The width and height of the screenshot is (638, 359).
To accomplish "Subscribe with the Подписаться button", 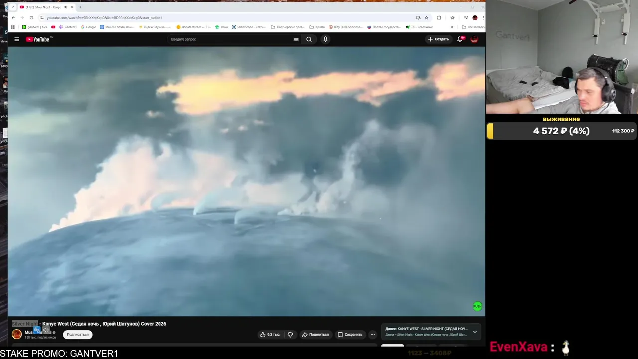I will [x=78, y=334].
